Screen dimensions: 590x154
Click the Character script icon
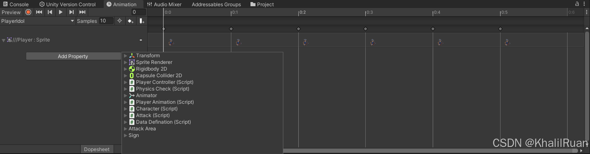click(132, 109)
